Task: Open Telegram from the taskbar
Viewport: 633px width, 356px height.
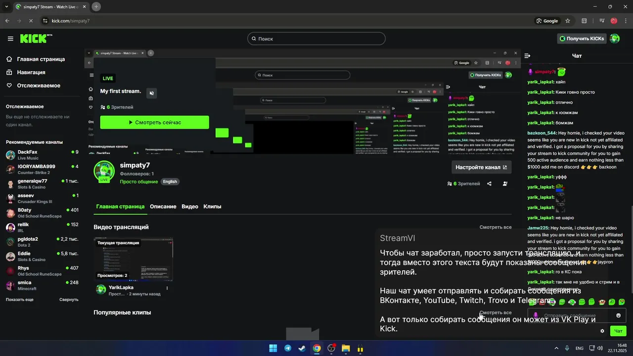Action: tap(287, 348)
